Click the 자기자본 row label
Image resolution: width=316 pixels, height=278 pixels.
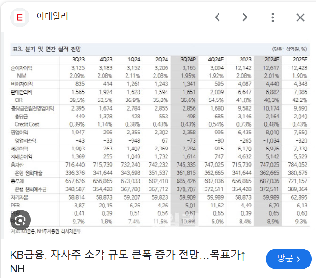point(19,198)
